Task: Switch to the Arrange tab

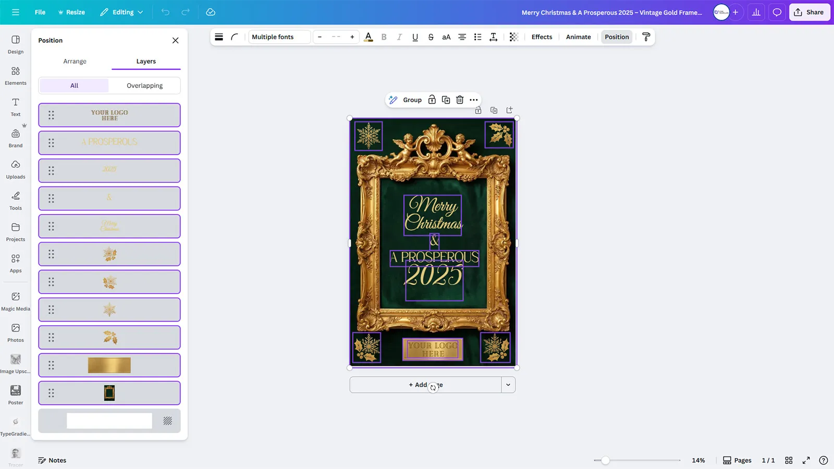Action: coord(75,61)
